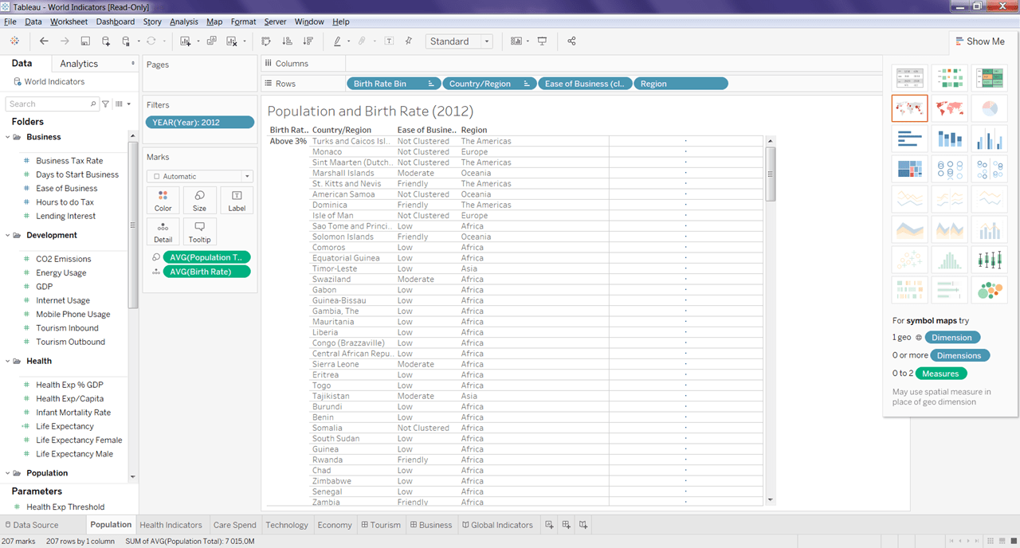
Task: Undo with the back arrow toolbar icon
Action: pyautogui.click(x=44, y=41)
